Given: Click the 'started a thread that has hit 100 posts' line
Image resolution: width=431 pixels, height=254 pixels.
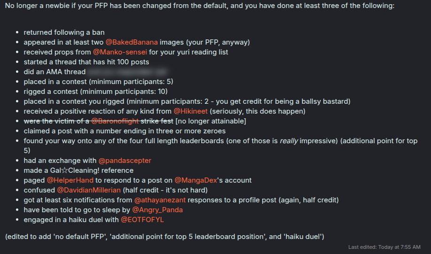Looking at the screenshot, I should (x=86, y=62).
